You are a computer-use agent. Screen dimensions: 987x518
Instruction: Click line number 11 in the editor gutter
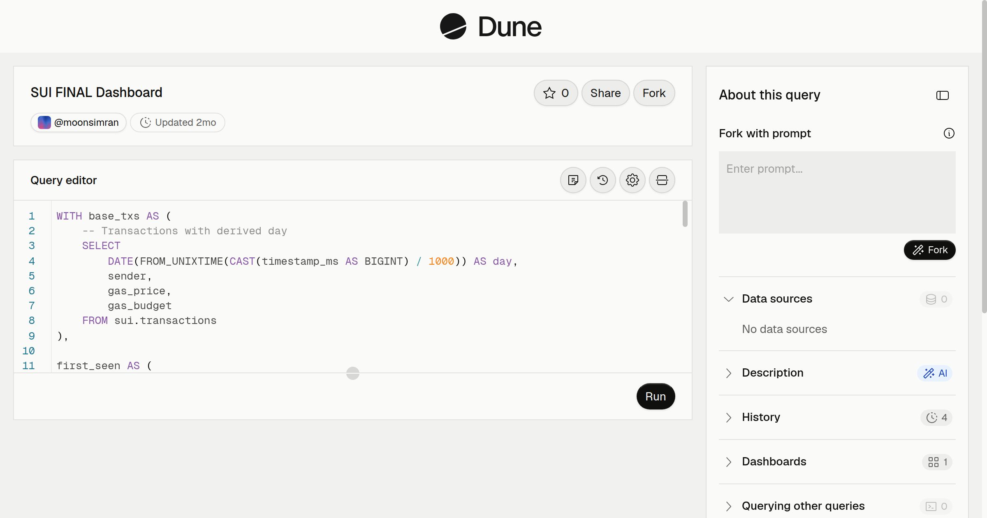[28, 366]
